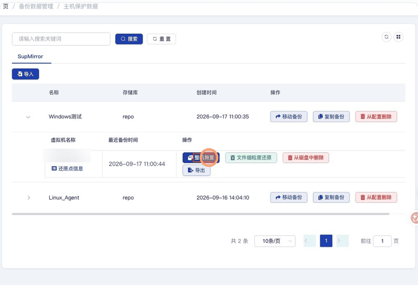
Task: Click the 主机保护数据 breadcrumb
Action: (81, 6)
